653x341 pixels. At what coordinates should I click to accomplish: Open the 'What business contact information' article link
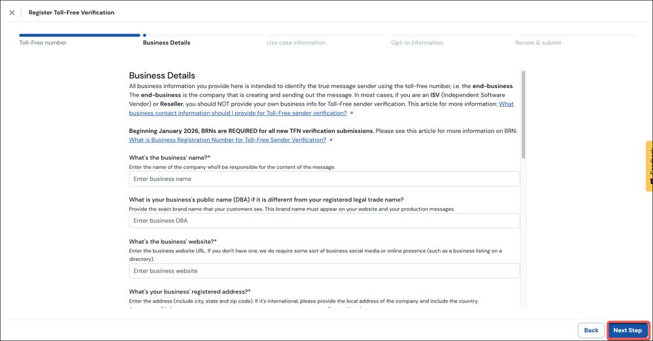click(321, 108)
